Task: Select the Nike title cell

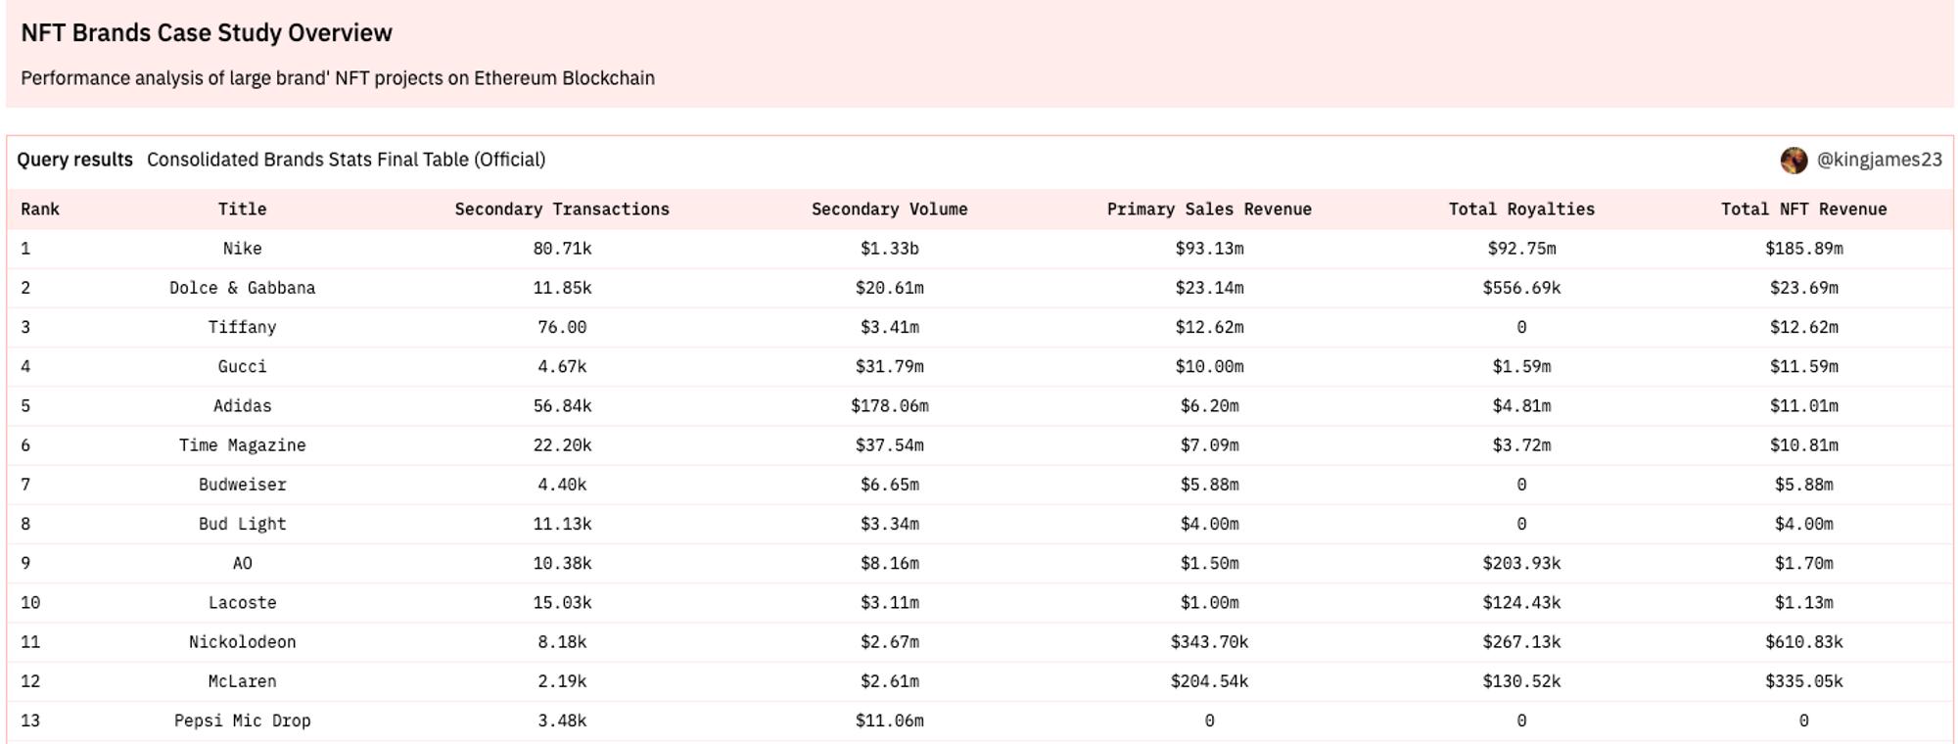Action: point(242,249)
